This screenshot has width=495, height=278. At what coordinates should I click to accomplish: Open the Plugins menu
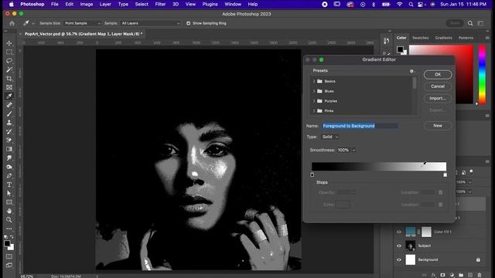pos(210,5)
